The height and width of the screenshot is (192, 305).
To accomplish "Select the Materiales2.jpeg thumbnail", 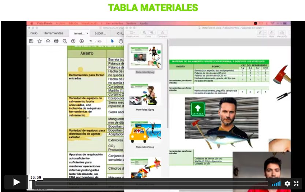I will (145, 132).
